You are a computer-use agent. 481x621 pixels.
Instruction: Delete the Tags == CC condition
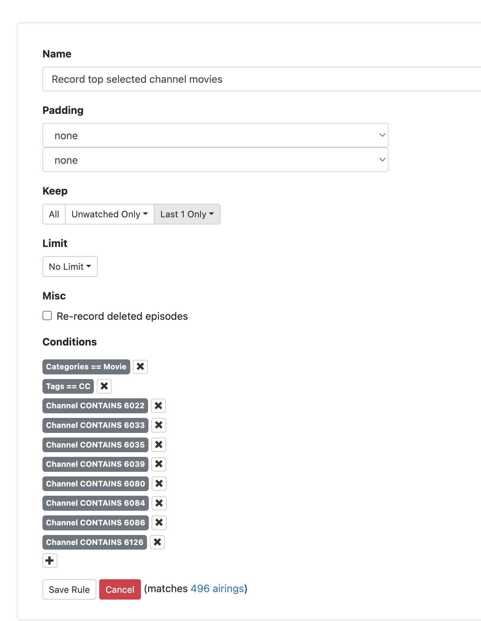point(104,386)
